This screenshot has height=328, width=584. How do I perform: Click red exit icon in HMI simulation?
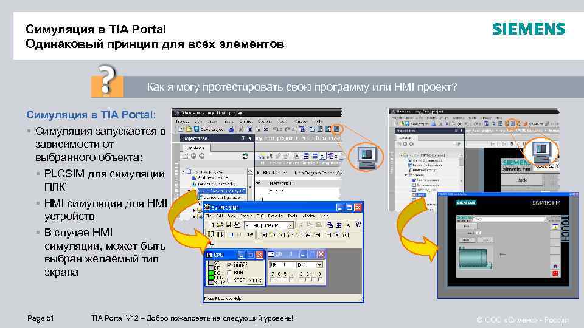(555, 274)
